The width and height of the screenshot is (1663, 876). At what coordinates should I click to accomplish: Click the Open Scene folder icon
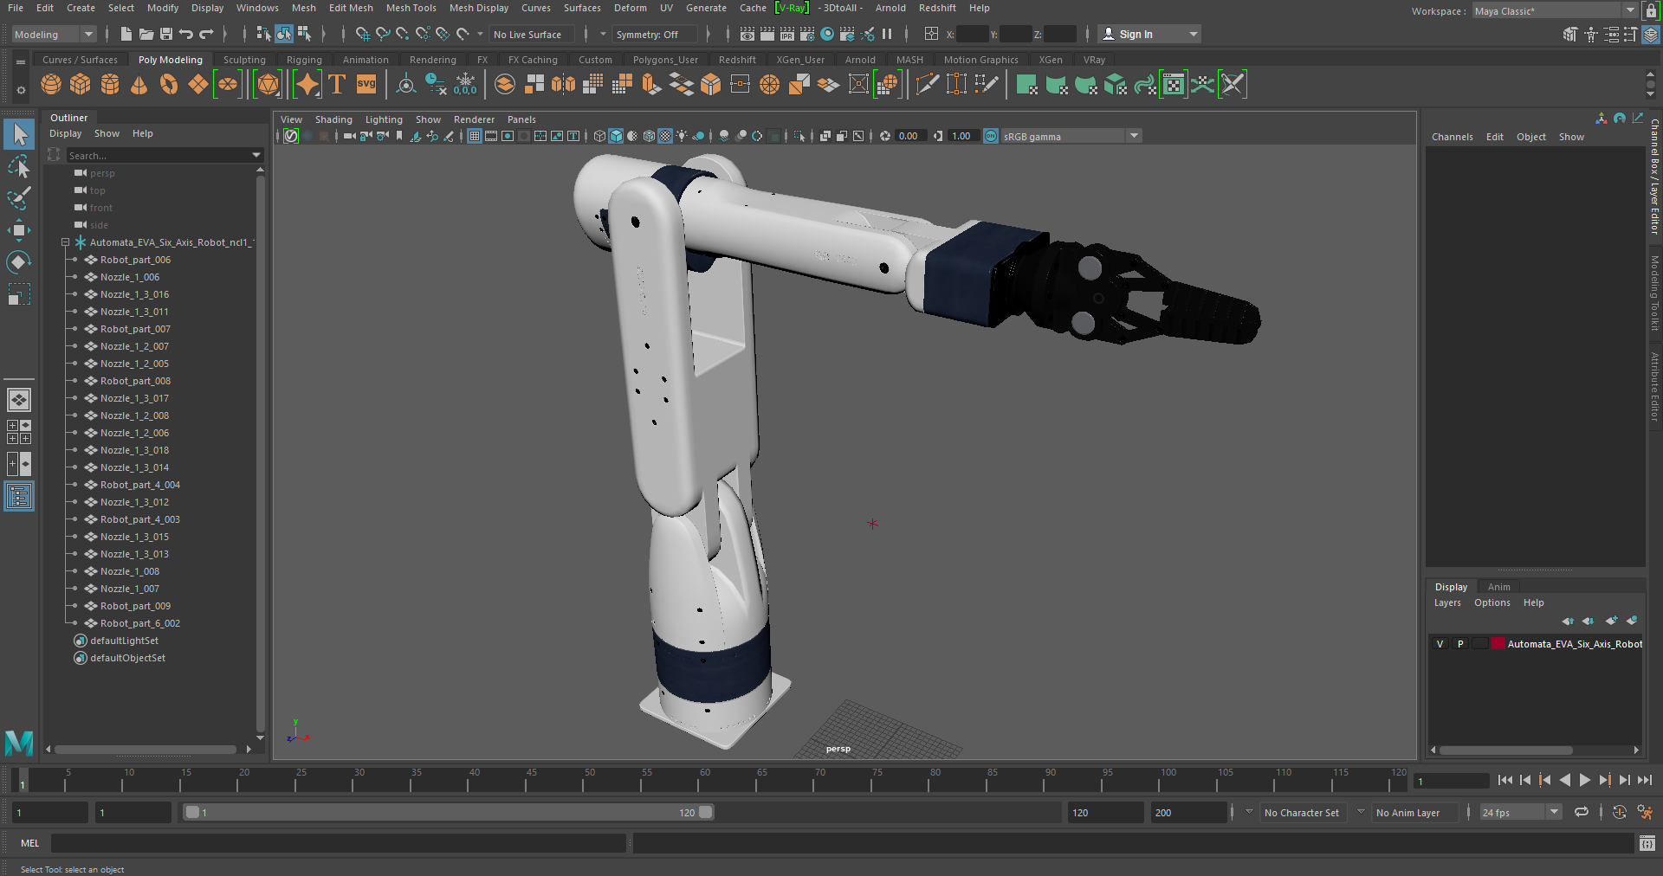(146, 34)
